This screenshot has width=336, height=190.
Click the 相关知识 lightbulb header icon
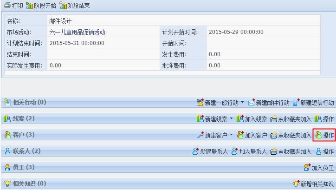click(7, 183)
